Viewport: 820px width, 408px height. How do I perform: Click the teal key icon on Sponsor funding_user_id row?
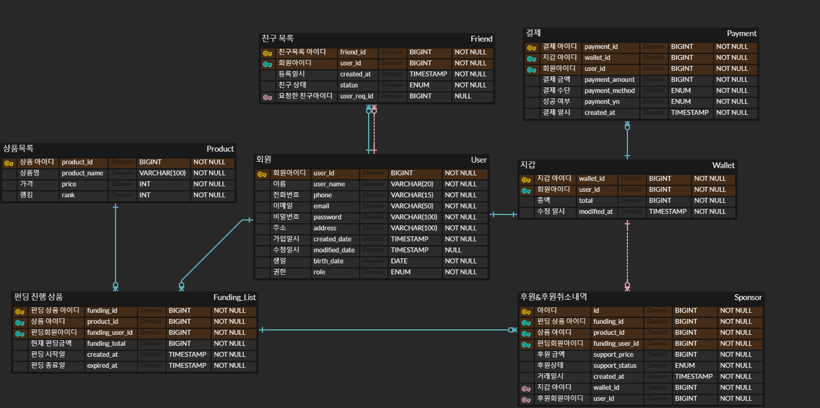click(526, 344)
